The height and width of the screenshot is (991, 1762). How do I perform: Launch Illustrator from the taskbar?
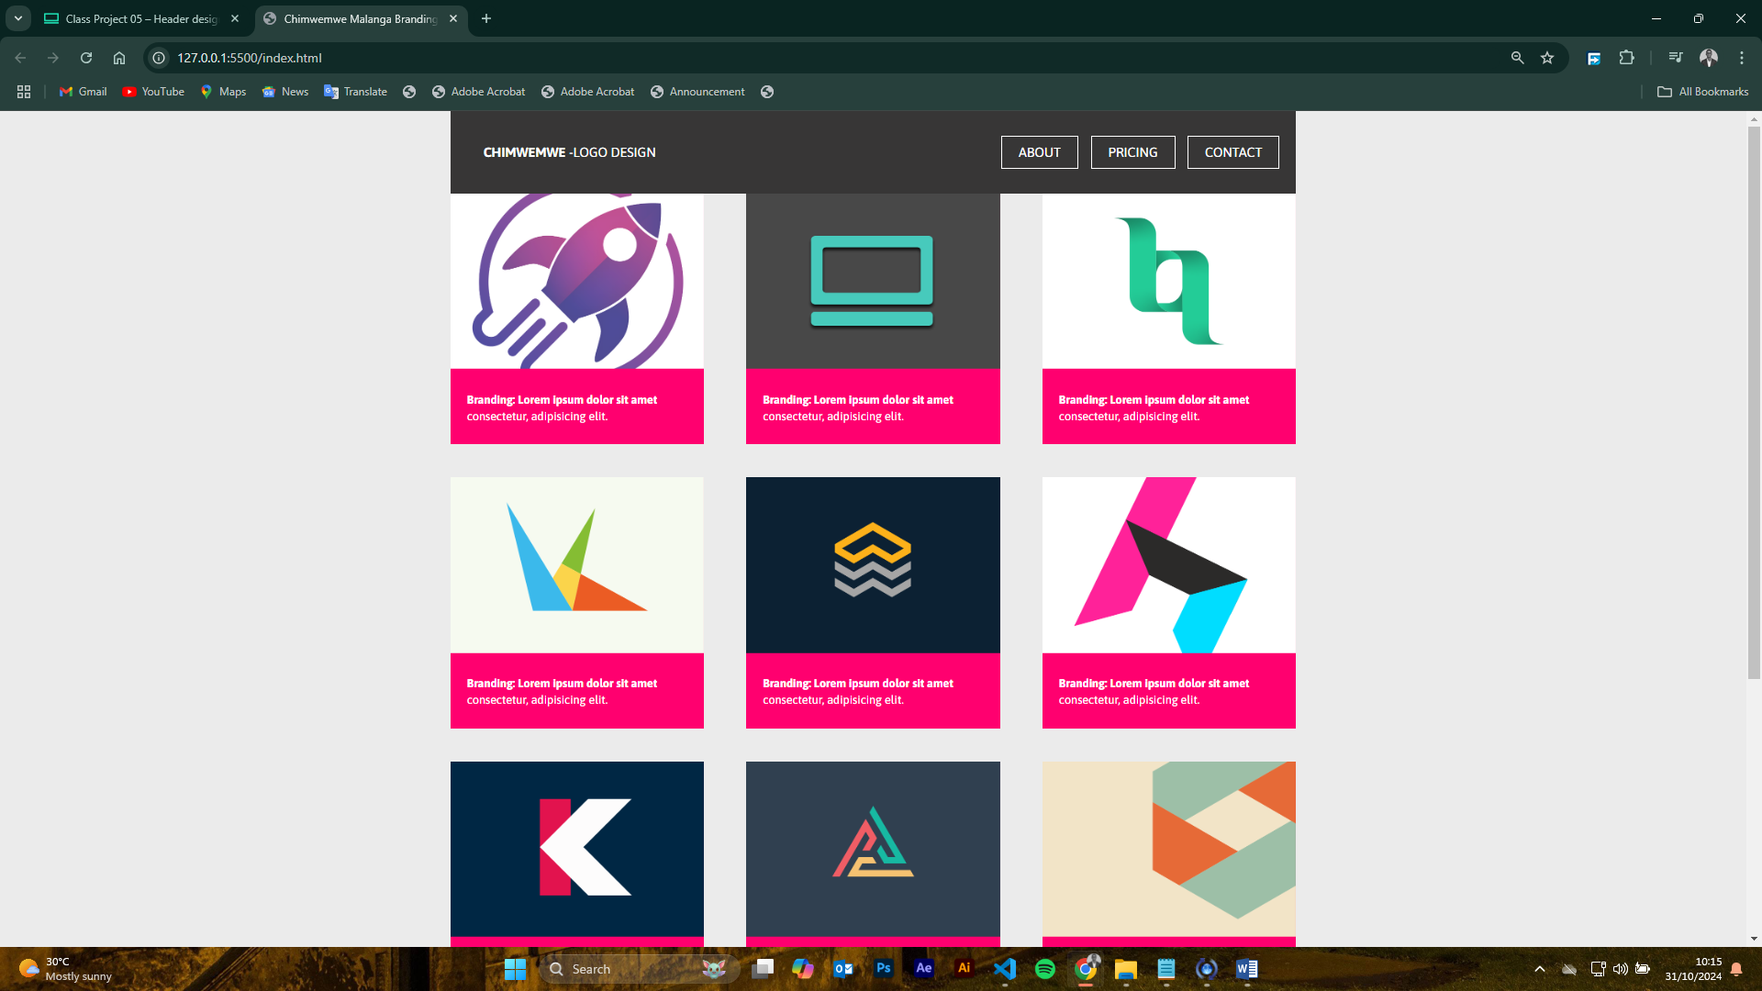pos(965,969)
